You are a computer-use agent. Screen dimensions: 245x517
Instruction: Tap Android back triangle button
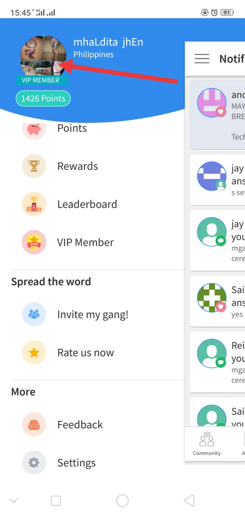[x=189, y=501]
